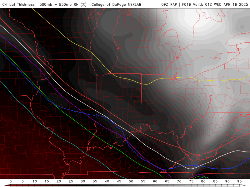The width and height of the screenshot is (250, 187).
Task: Click the colorbar scale label "10"
Action: (x=35, y=181)
